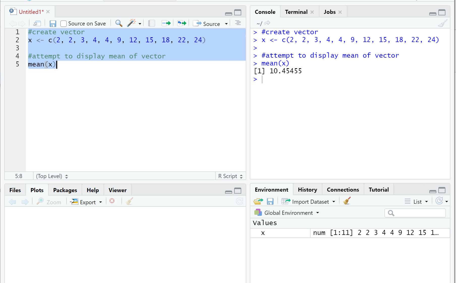Image resolution: width=456 pixels, height=283 pixels.
Task: Click the compile report notebook icon
Action: (x=151, y=23)
